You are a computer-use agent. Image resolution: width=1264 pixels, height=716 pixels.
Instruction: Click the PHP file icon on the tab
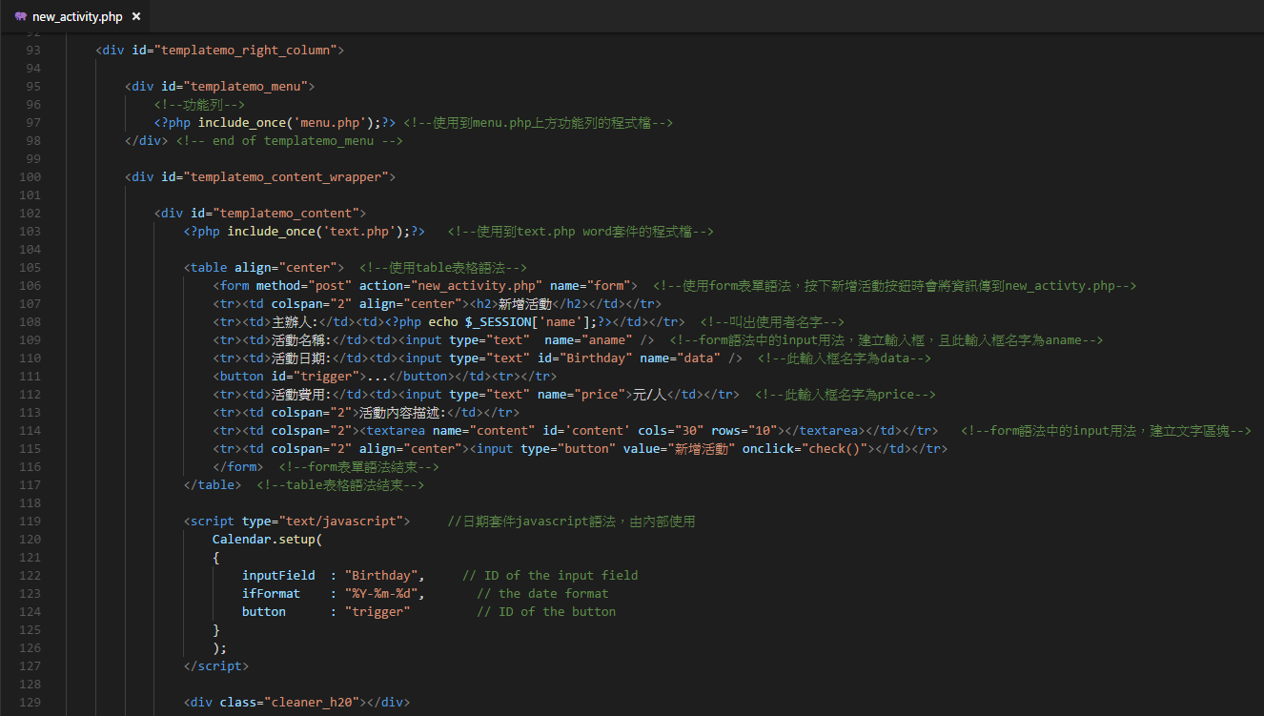pyautogui.click(x=20, y=17)
